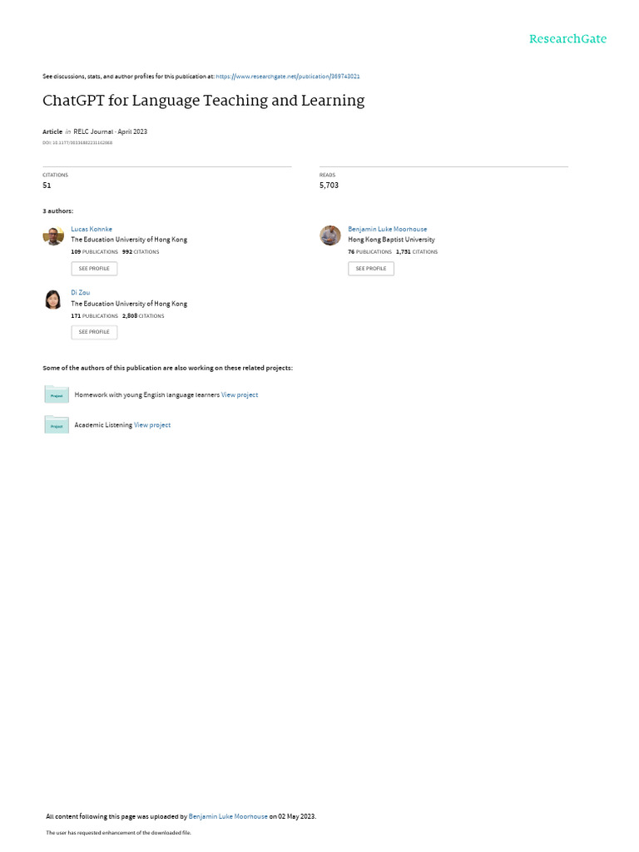This screenshot has width=639, height=852.
Task: Click the citations count 51
Action: [47, 186]
